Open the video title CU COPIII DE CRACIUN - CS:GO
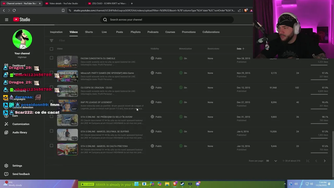Viewport: 334px width, 188px height. [x=96, y=88]
